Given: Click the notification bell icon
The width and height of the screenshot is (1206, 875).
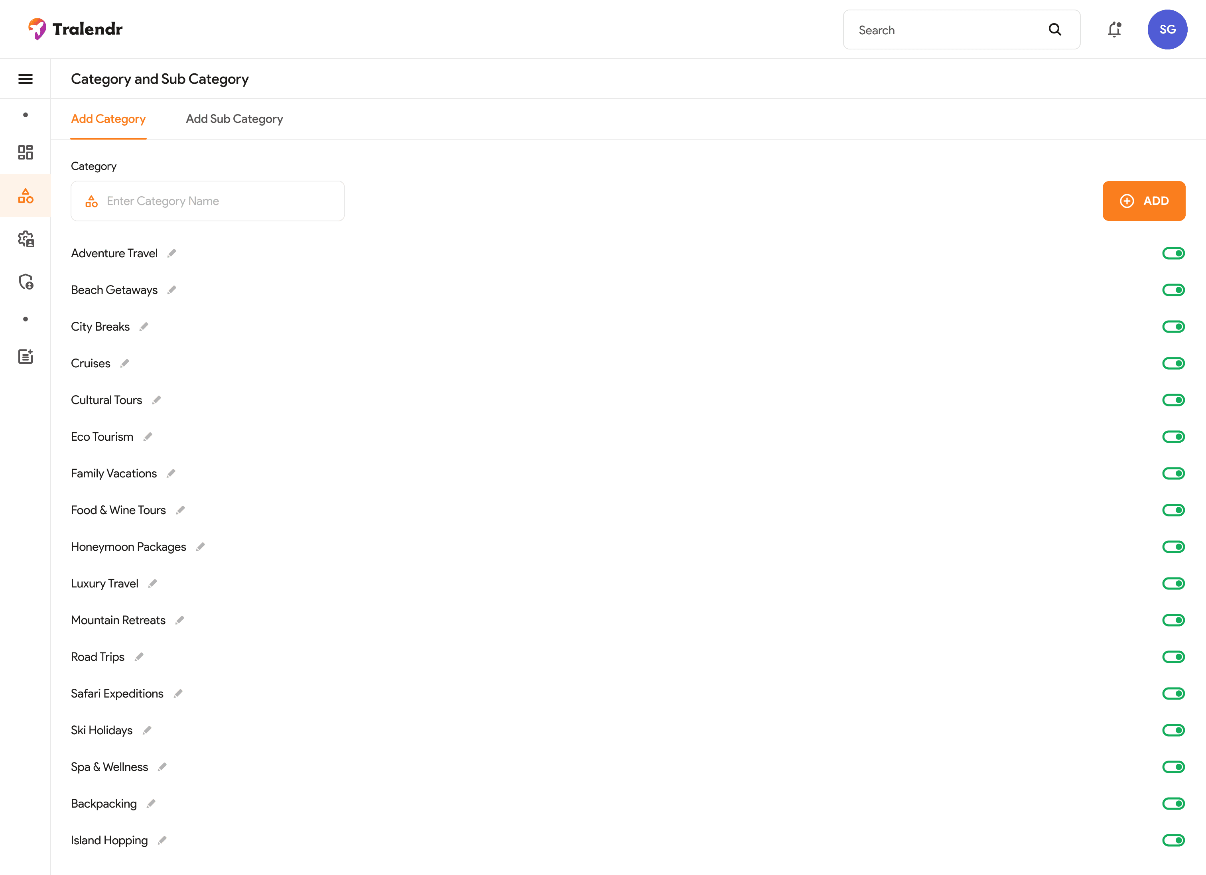Looking at the screenshot, I should [x=1114, y=30].
